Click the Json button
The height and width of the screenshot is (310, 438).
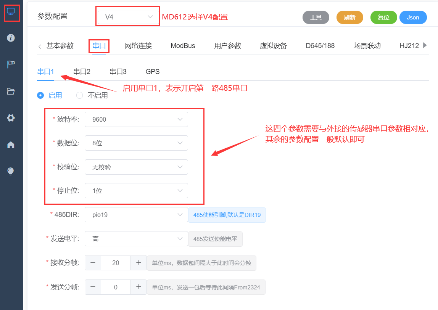pos(413,17)
